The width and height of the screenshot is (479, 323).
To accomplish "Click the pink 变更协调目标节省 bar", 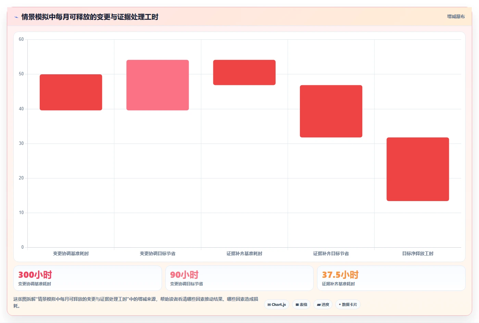I will [157, 85].
